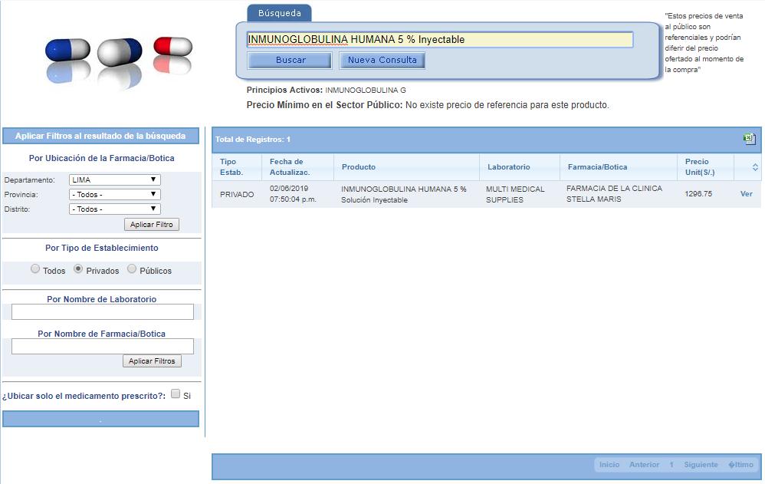Click the laboratory name filter box
The height and width of the screenshot is (484, 765).
[x=101, y=311]
